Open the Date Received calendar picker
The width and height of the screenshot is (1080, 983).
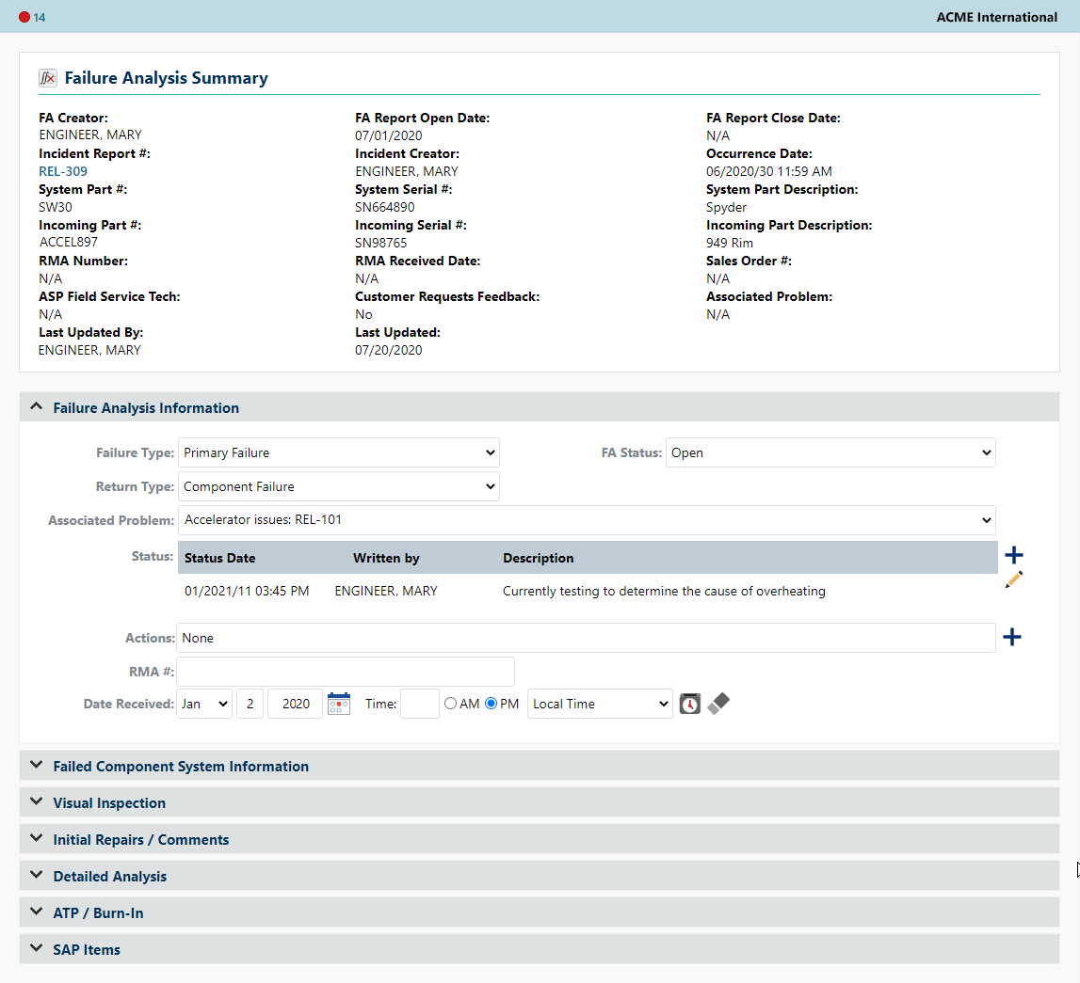[339, 704]
